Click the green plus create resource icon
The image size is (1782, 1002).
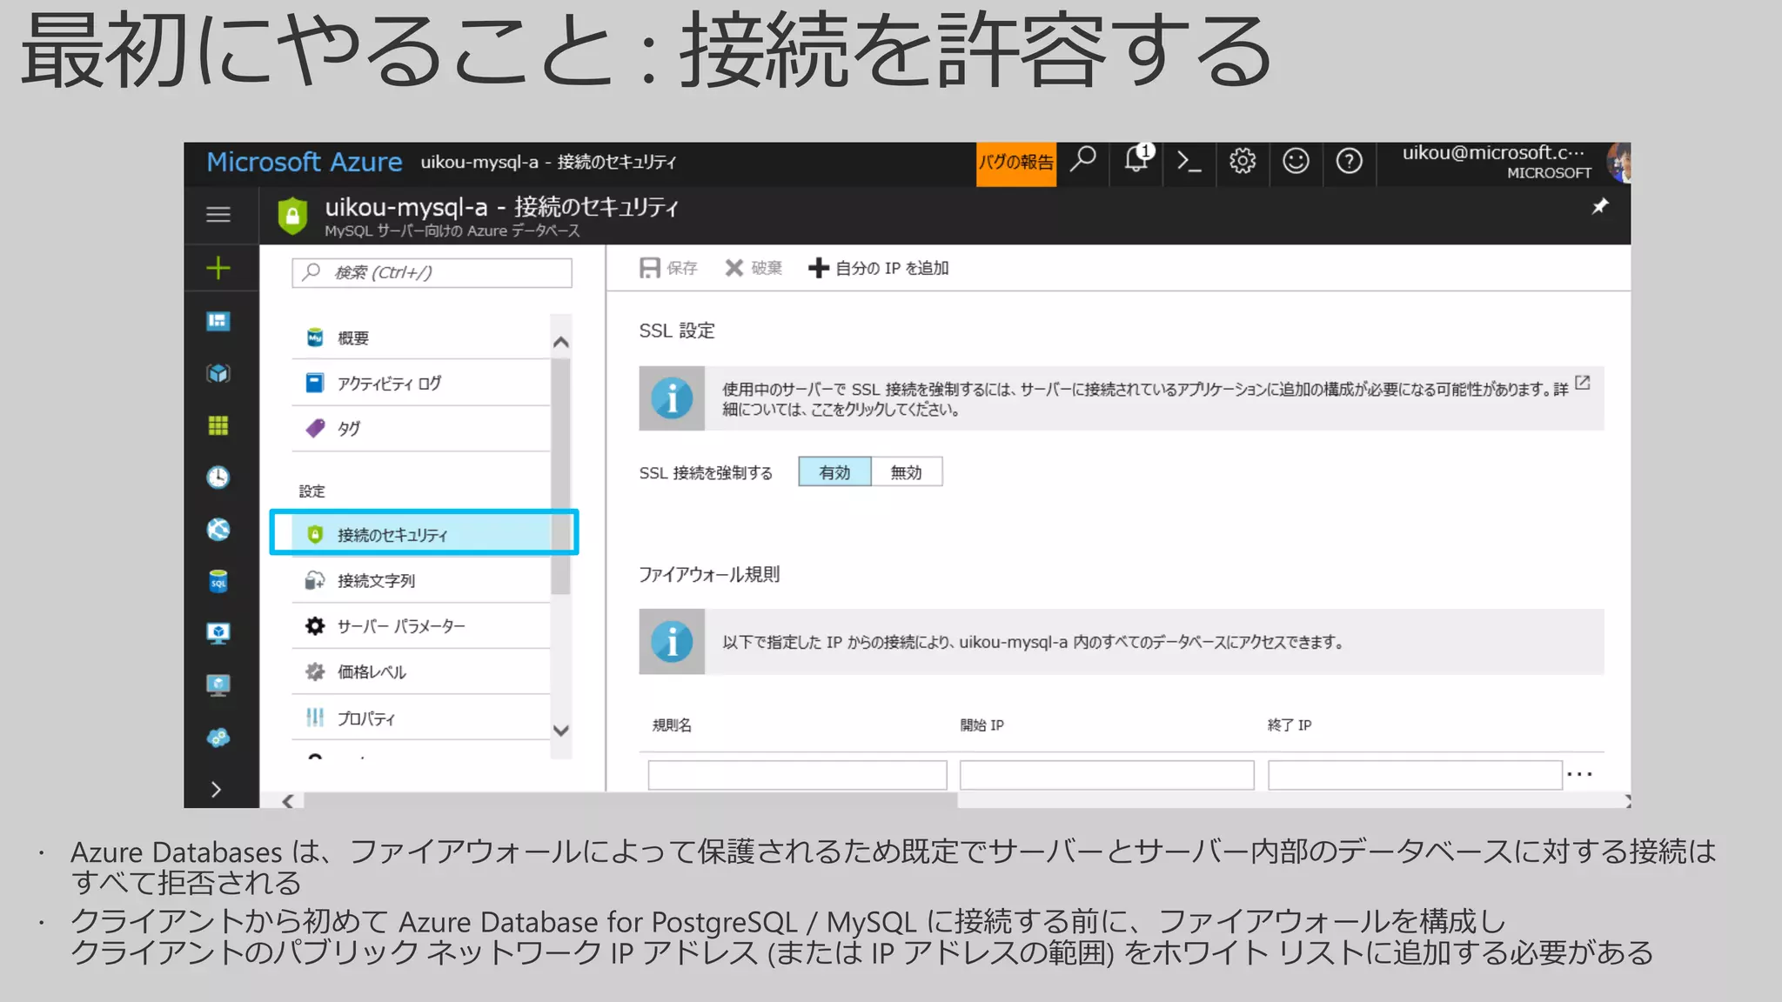218,268
